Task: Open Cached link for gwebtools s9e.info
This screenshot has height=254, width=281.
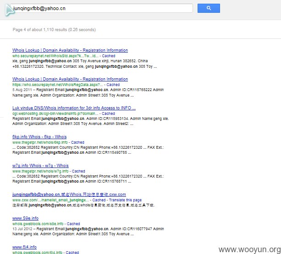Action: point(73,224)
